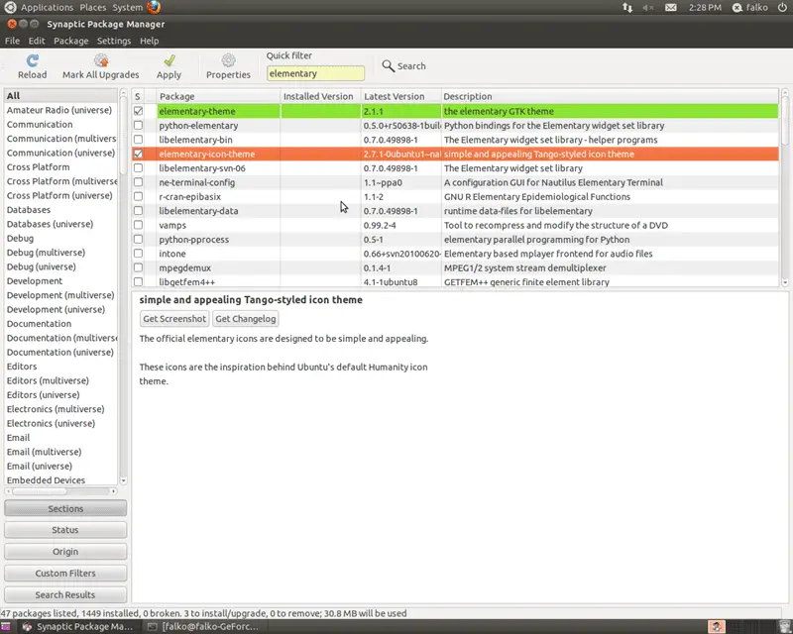Toggle elementary-icon-theme package checkbox
This screenshot has width=793, height=634.
point(138,154)
